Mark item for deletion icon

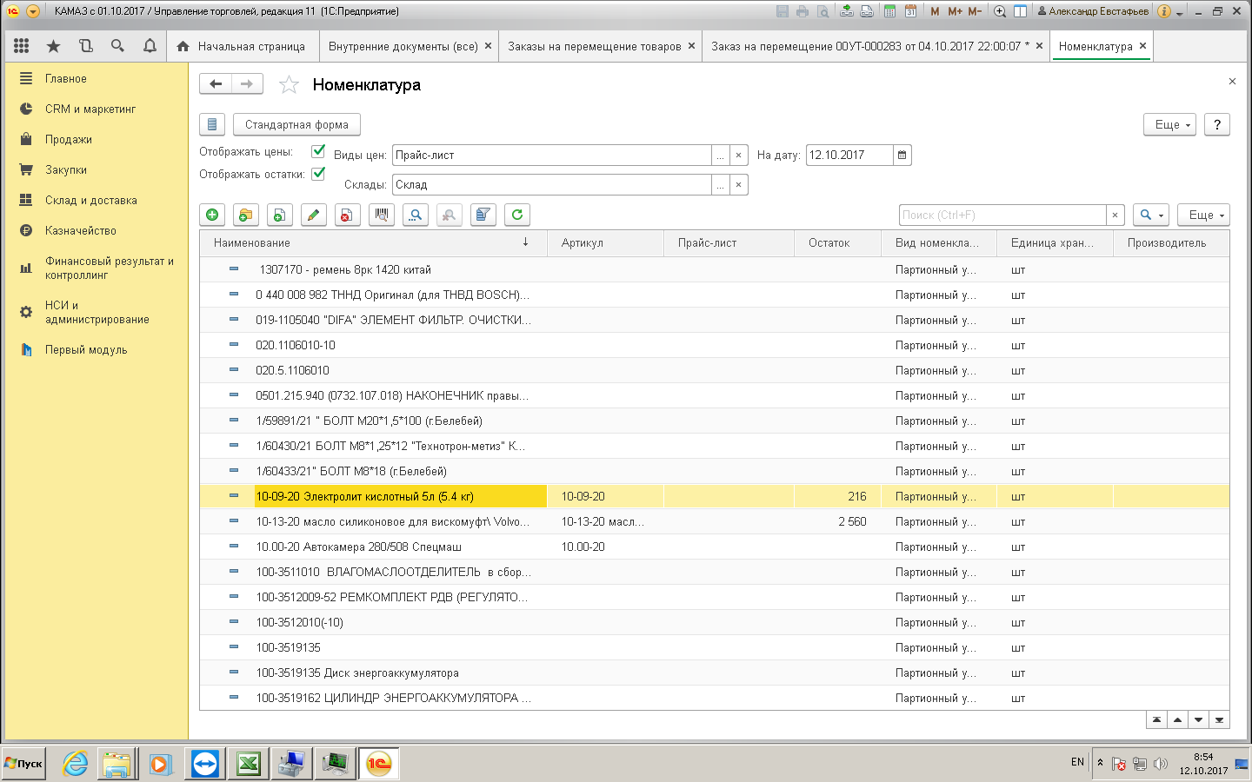[347, 215]
